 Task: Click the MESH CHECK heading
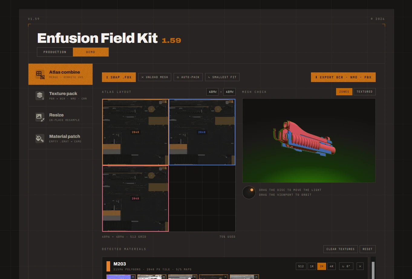click(254, 92)
